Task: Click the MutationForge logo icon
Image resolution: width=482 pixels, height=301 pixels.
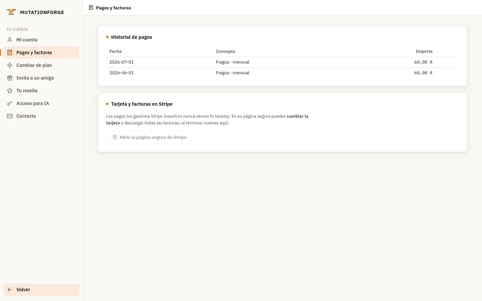Action: pos(11,12)
